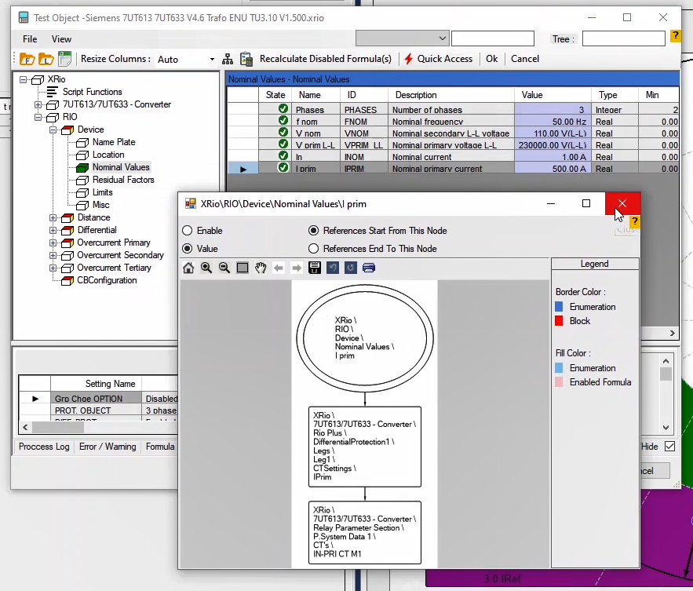
Task: Click the home icon in graph toolbar
Action: click(188, 268)
